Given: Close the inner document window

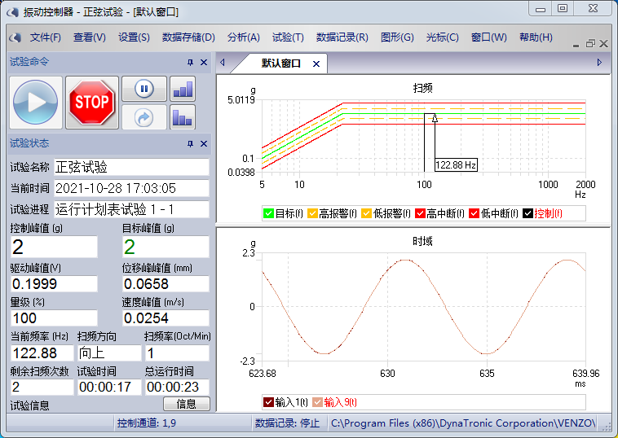Looking at the screenshot, I should pyautogui.click(x=604, y=43).
